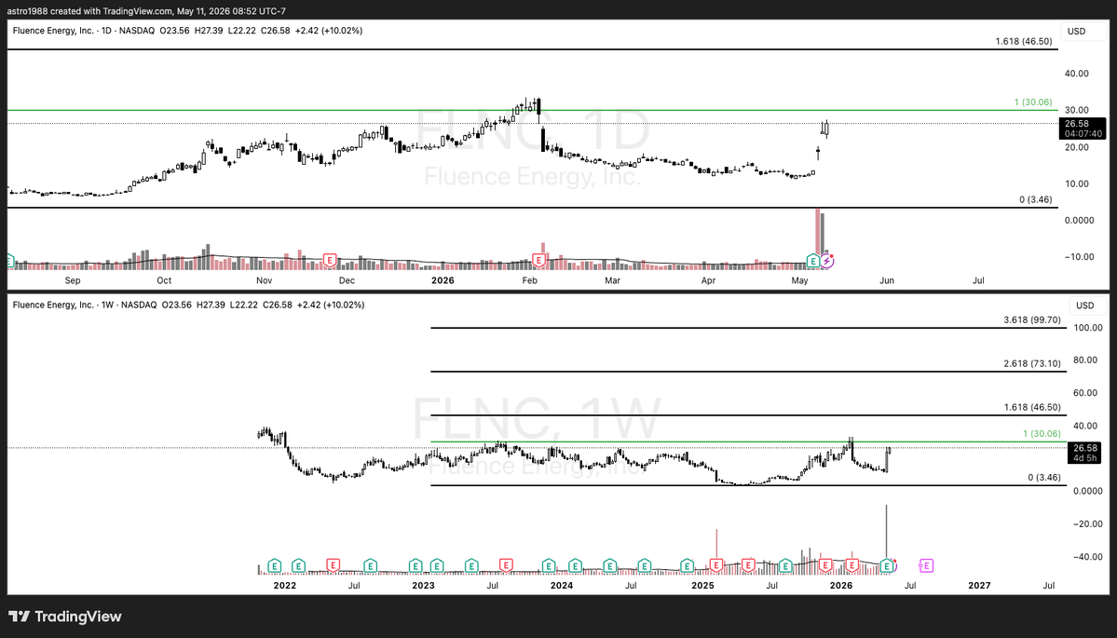Screen dimensions: 1117x638
Task: Click the 2027 label on weekly time axis
Action: click(979, 585)
